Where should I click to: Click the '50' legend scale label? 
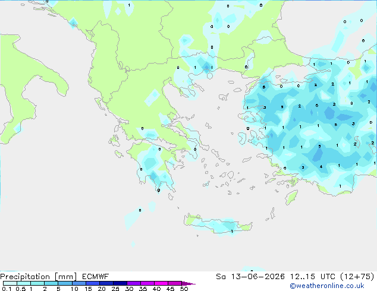click(184, 289)
